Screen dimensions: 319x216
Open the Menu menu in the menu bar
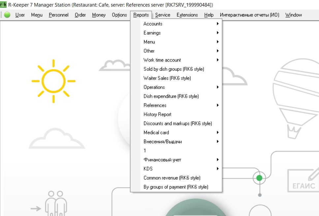tap(37, 15)
